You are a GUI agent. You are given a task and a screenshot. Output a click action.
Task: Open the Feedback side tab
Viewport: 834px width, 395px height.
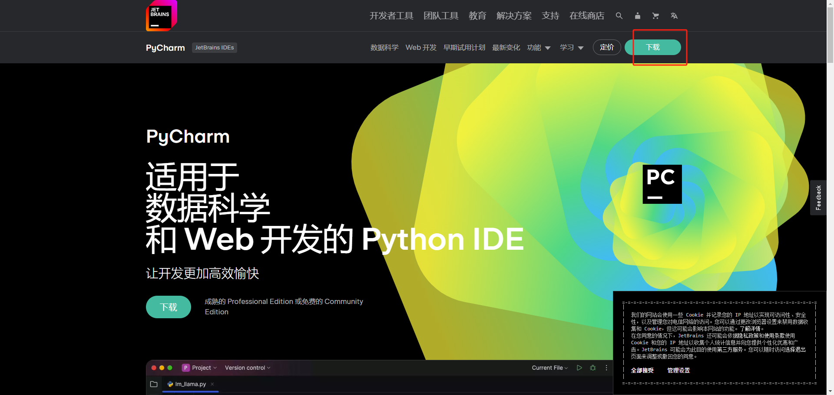[x=818, y=198]
